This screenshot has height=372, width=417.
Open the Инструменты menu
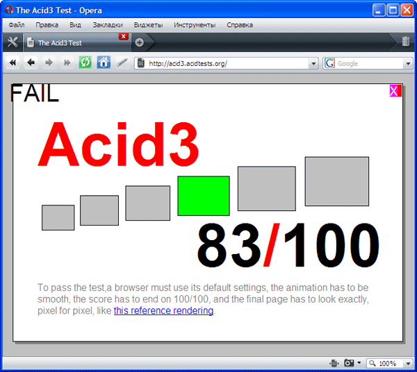[x=195, y=25]
